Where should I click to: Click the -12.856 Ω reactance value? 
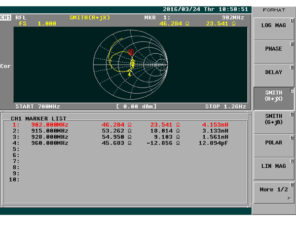[x=163, y=143]
